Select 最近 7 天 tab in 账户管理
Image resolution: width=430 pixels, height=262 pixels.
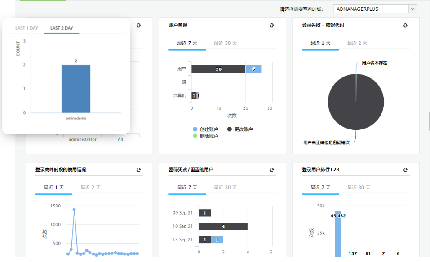(x=187, y=43)
